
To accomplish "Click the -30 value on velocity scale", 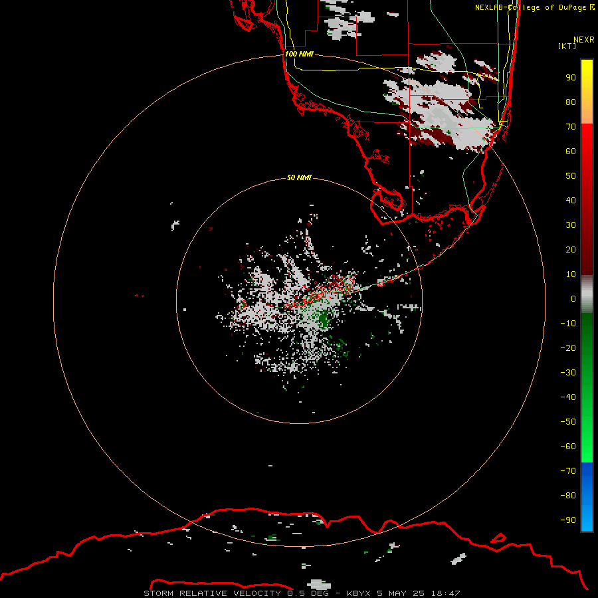I will coord(568,373).
